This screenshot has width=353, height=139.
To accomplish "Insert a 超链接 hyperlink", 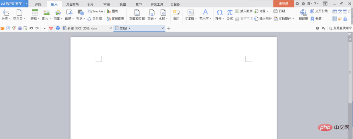I will [x=303, y=15].
